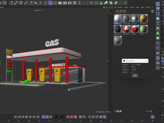164x123 pixels.
Task: Toggle the timeline sound speaker icon
Action: click(51, 117)
